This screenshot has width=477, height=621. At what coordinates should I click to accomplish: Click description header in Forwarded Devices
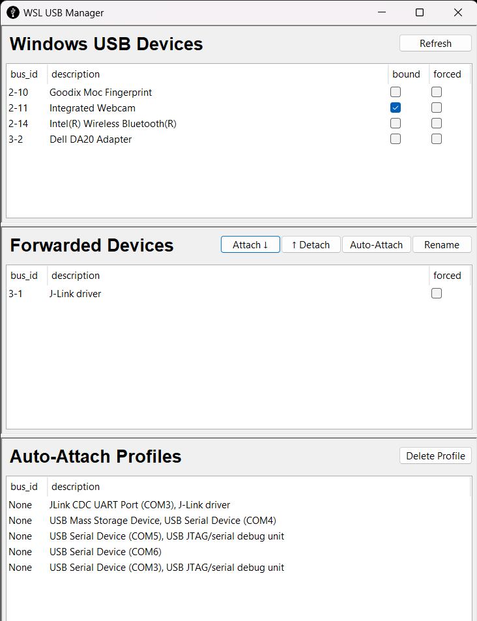click(x=238, y=275)
